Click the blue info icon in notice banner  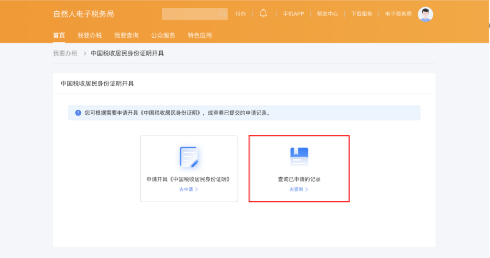78,113
